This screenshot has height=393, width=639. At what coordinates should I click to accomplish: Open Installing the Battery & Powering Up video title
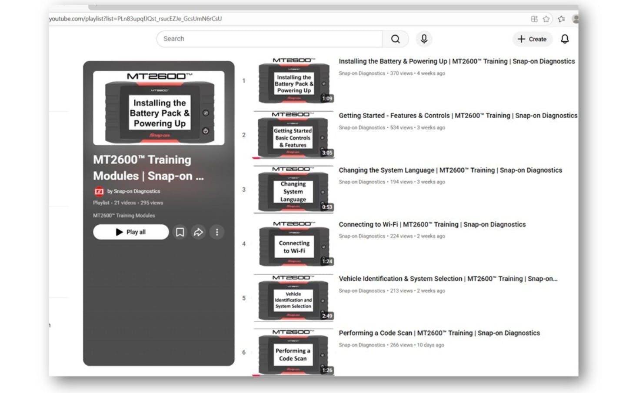(456, 62)
